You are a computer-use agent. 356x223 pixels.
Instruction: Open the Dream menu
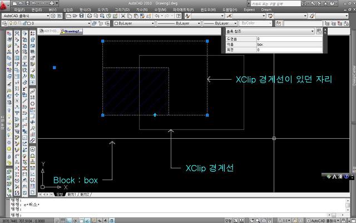tap(266, 10)
